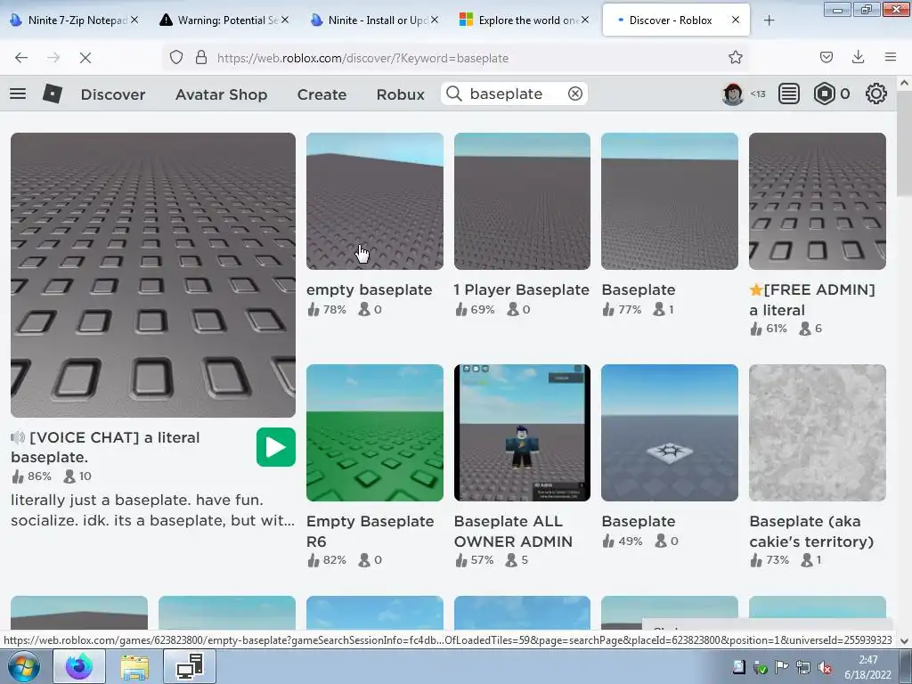Open the Discover menu item
The width and height of the screenshot is (912, 684).
113,94
